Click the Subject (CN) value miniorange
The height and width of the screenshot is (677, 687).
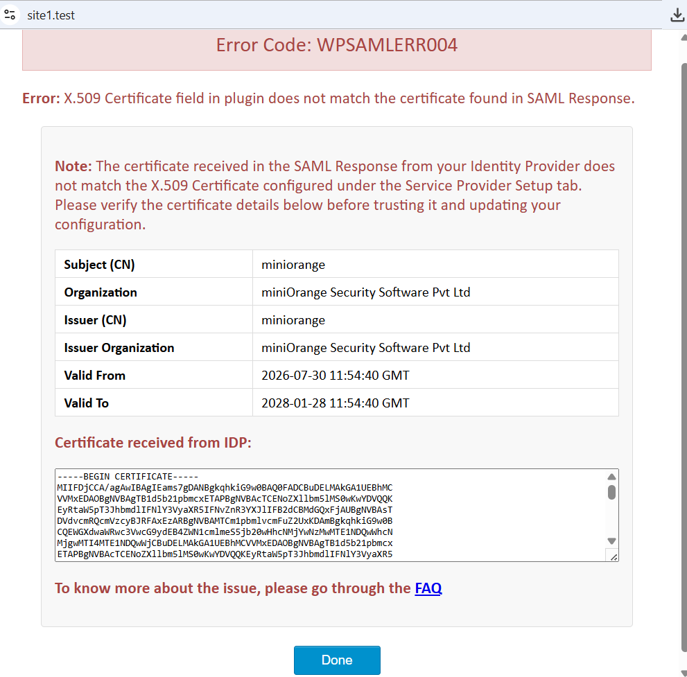tap(293, 265)
